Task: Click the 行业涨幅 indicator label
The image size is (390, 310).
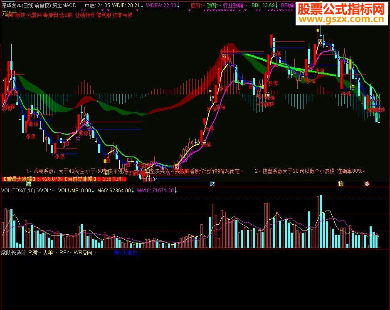Action: pos(235,5)
